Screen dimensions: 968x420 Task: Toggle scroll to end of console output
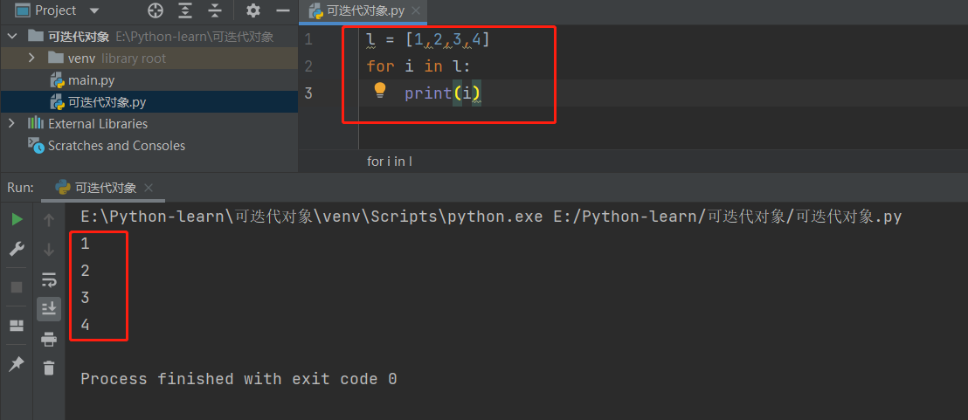coord(49,308)
